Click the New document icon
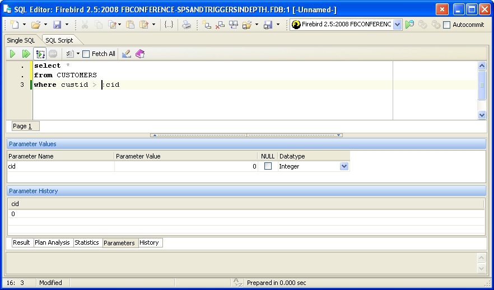The image size is (494, 290). [15, 25]
